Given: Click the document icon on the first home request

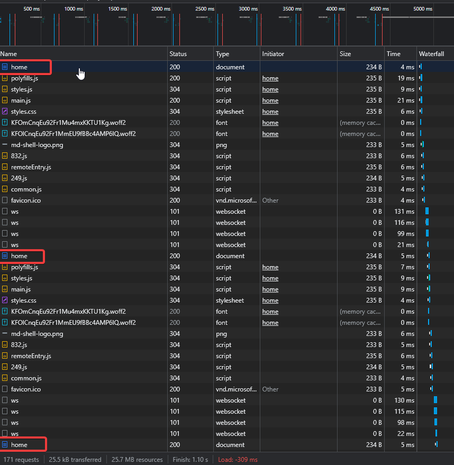Looking at the screenshot, I should (x=5, y=67).
